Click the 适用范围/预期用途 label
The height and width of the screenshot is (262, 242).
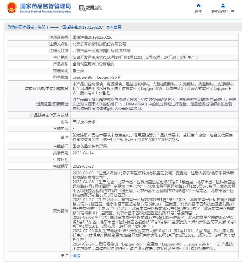(52, 104)
